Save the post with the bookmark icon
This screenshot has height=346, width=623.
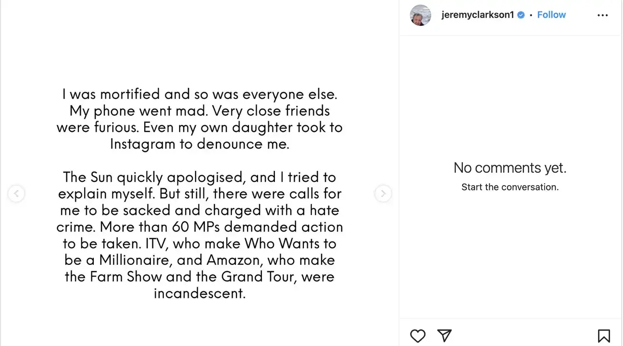click(604, 335)
